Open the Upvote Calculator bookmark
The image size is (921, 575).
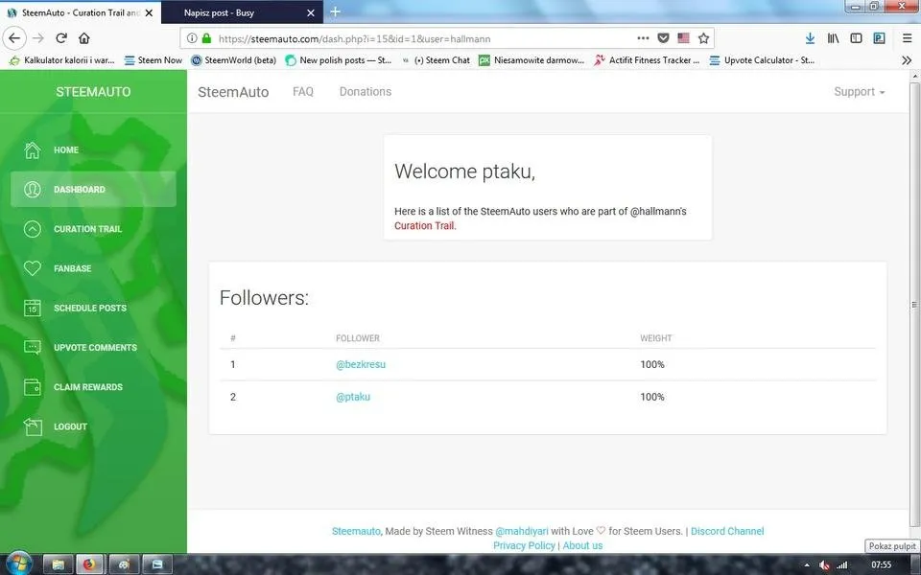pyautogui.click(x=762, y=59)
